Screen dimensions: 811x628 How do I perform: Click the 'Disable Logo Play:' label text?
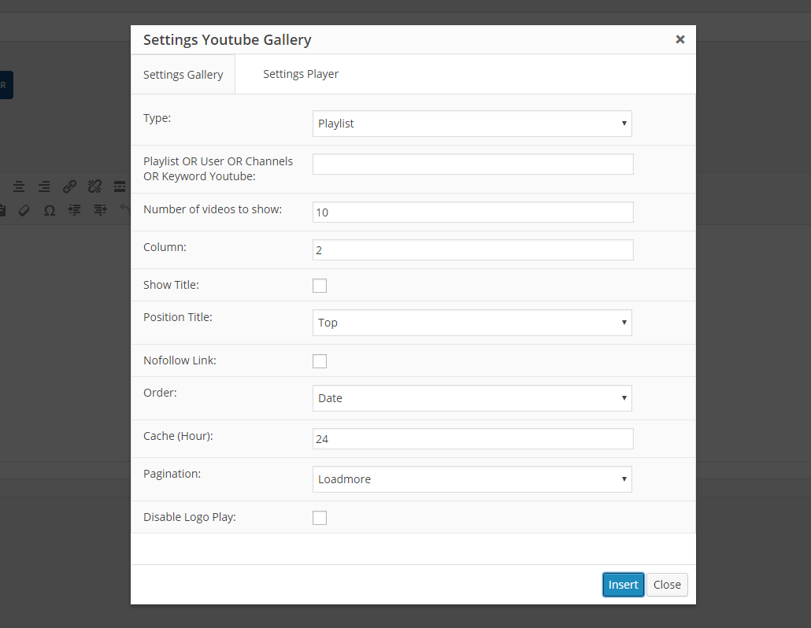pos(189,517)
